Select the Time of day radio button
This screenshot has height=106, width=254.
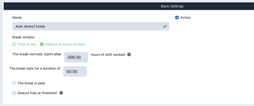[x=14, y=44]
